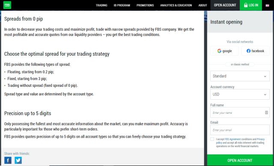Focus the Email input field

point(240,130)
